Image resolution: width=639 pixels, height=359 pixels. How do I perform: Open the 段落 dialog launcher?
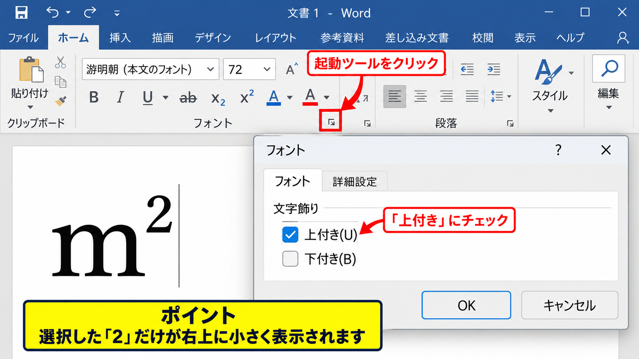(x=510, y=123)
